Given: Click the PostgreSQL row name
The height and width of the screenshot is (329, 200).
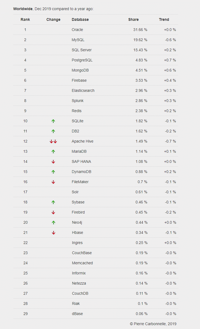Looking at the screenshot, I should click(x=80, y=60).
